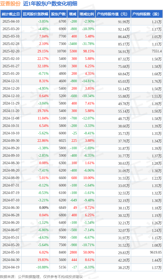The image size is (163, 279).
Task: Select the 2025-04-10 date cell
Action: point(11,22)
